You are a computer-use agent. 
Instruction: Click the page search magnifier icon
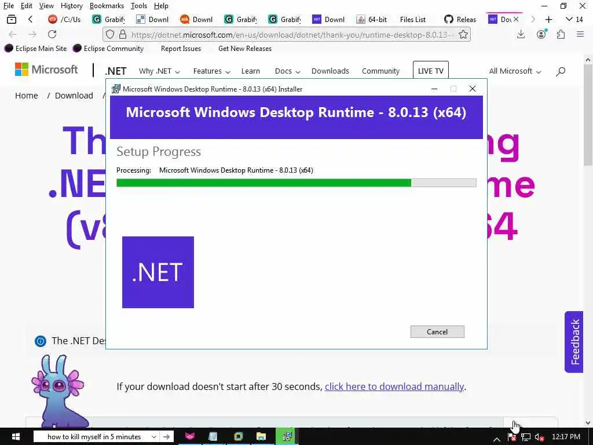point(561,71)
